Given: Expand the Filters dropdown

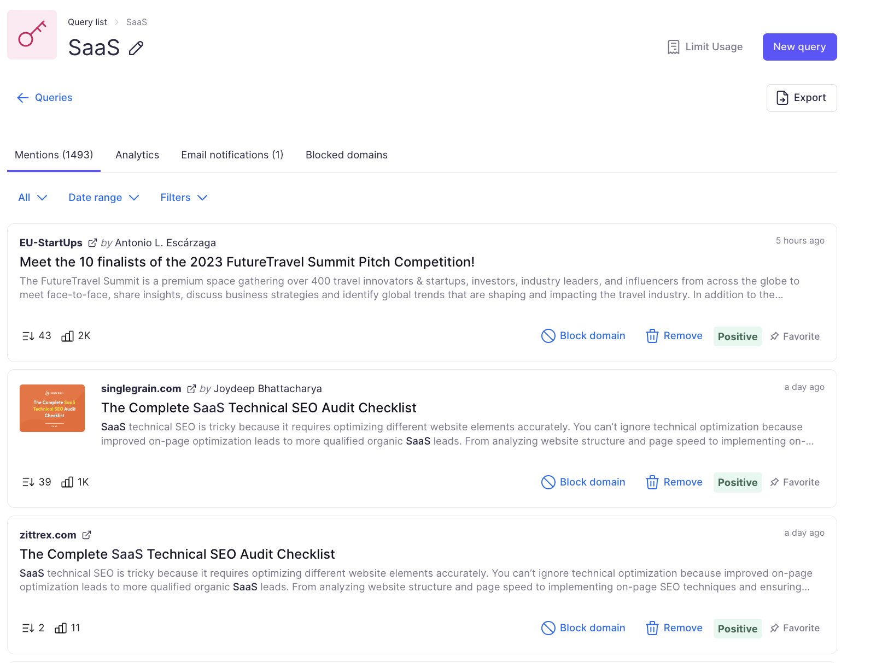Looking at the screenshot, I should 184,198.
